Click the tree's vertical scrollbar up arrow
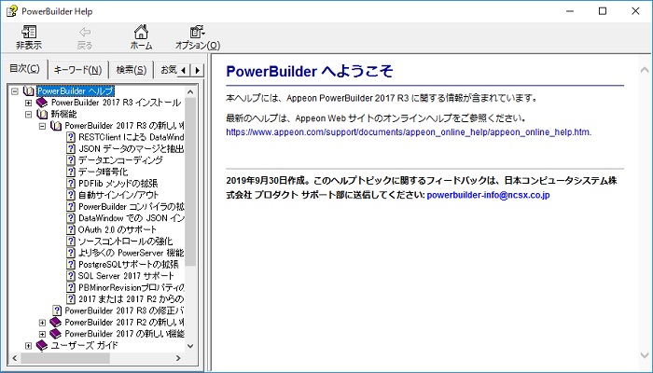This screenshot has height=373, width=653. point(190,91)
